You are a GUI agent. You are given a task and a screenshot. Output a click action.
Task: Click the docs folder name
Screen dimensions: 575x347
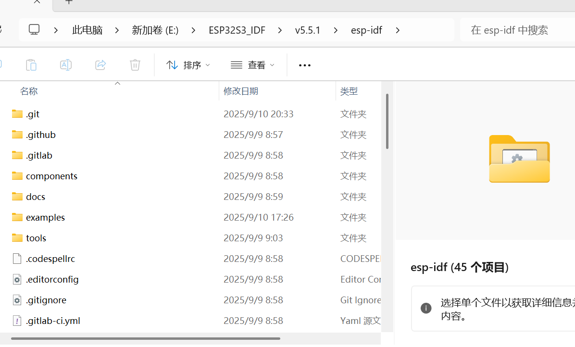36,197
